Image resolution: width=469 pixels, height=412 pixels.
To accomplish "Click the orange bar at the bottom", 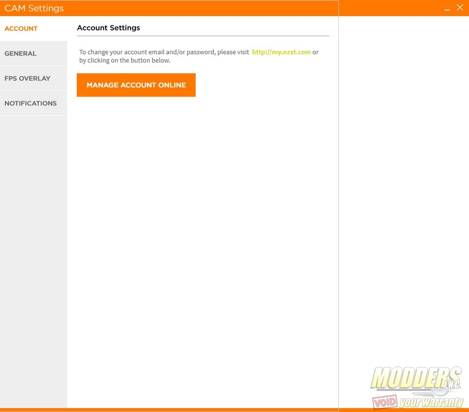I will pos(183,409).
